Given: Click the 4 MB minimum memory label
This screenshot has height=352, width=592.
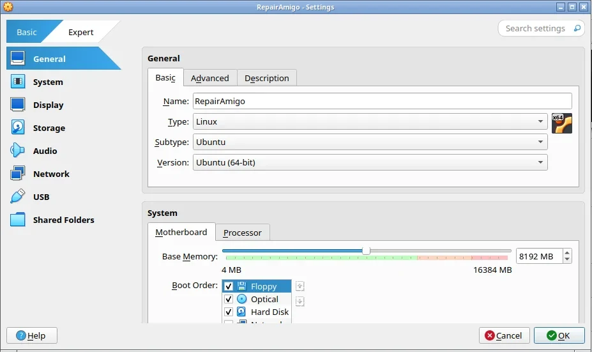Looking at the screenshot, I should coord(231,270).
